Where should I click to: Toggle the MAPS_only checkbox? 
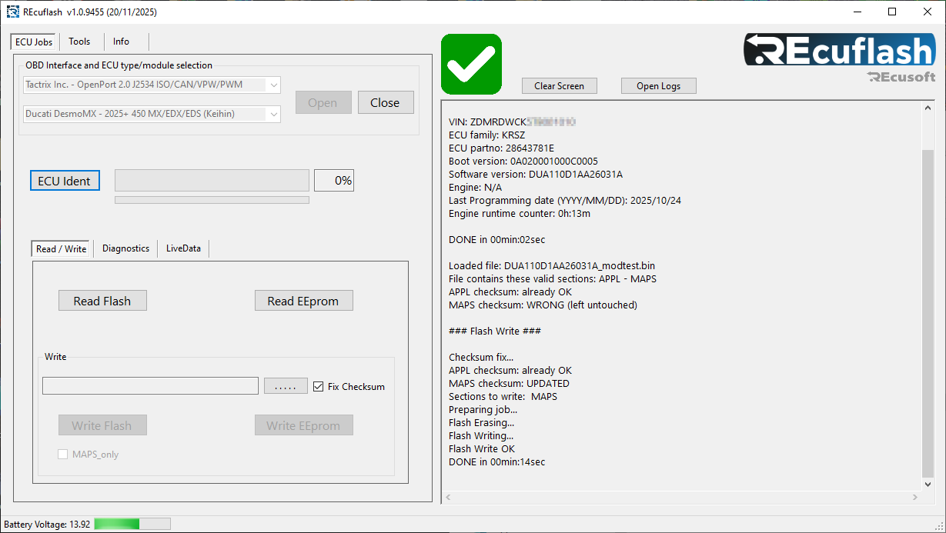tap(63, 454)
